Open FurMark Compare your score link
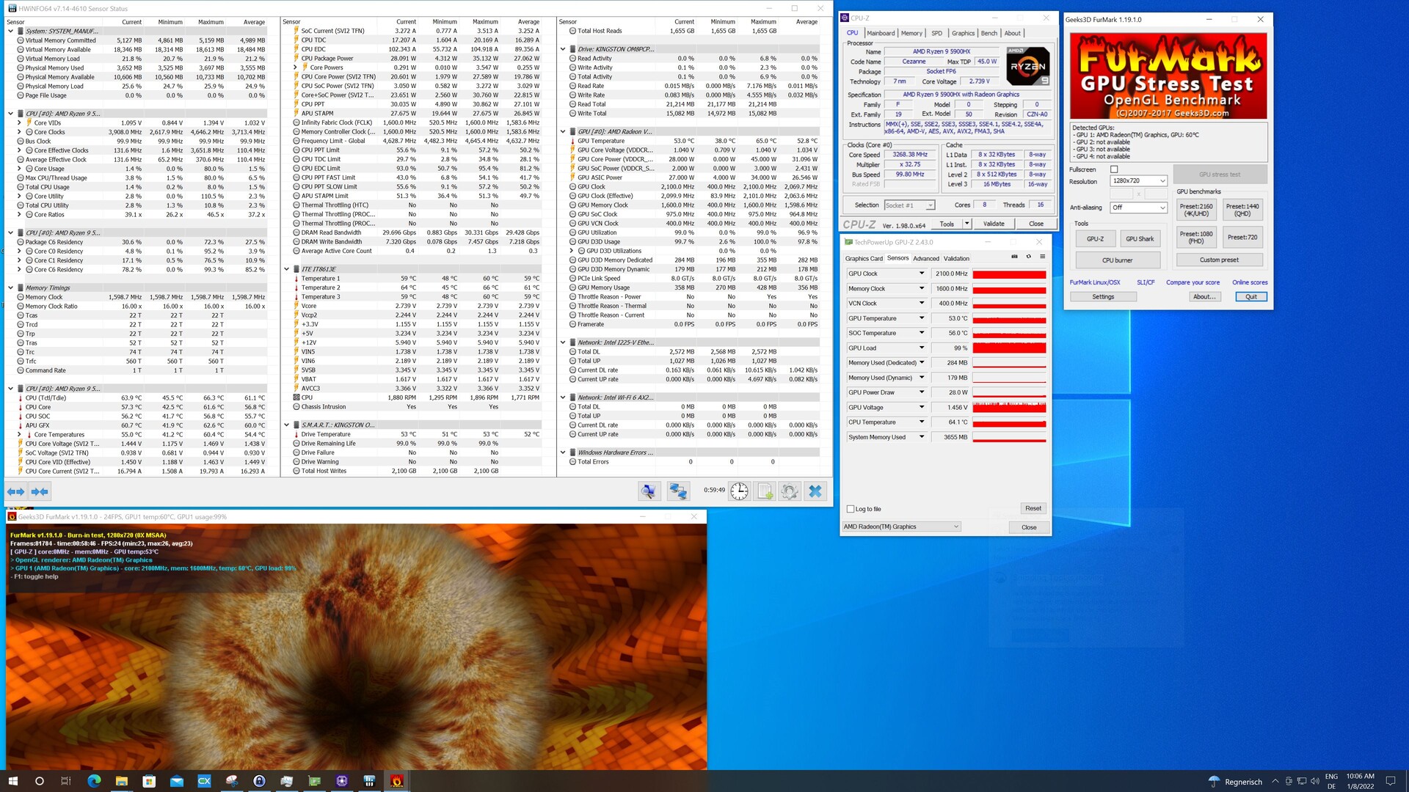The width and height of the screenshot is (1409, 792). click(x=1193, y=282)
